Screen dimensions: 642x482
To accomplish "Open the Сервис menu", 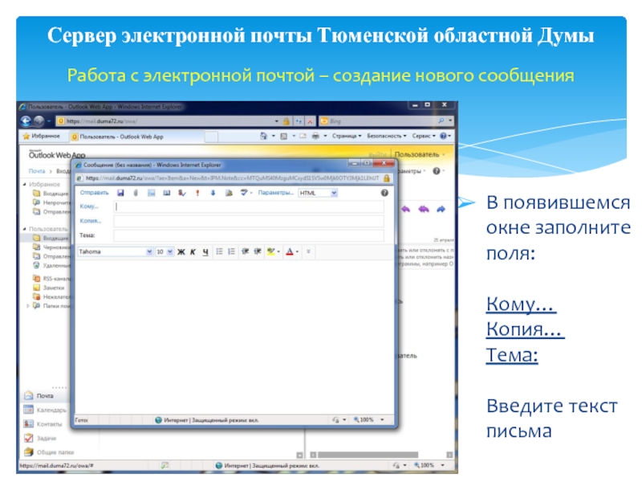I will [x=424, y=136].
